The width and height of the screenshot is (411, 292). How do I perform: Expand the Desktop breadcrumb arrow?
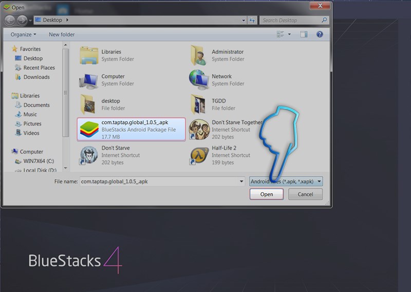click(x=67, y=20)
